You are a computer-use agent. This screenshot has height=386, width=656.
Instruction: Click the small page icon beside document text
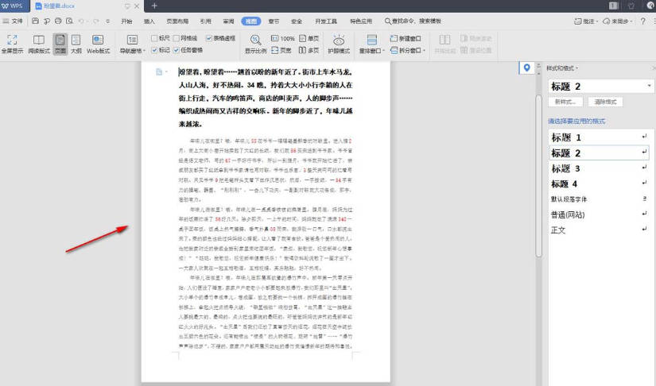point(159,71)
